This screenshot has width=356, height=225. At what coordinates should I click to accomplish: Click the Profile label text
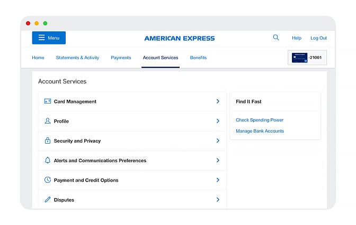click(61, 121)
